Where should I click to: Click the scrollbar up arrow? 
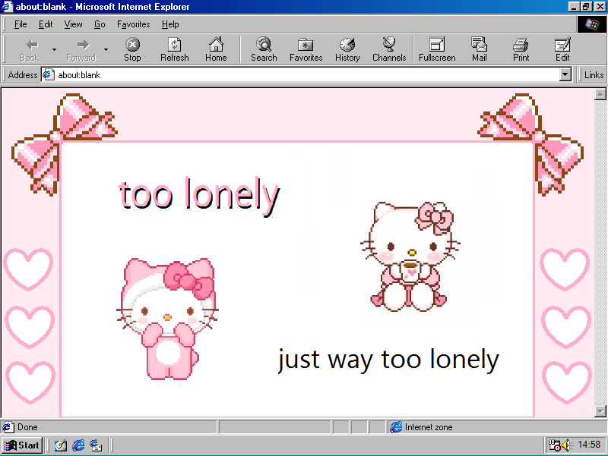point(600,94)
